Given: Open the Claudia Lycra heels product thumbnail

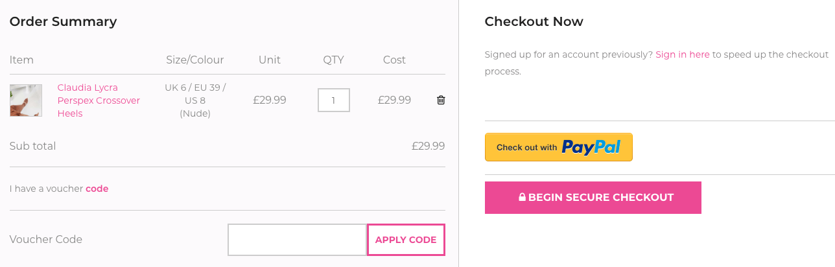Looking at the screenshot, I should [26, 100].
